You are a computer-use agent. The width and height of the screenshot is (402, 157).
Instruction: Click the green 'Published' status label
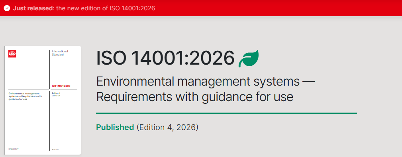115,127
